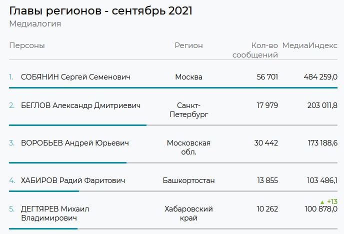Click the 484 259,0 MediaIndex value
Screen dimensions: 344x234
point(320,77)
